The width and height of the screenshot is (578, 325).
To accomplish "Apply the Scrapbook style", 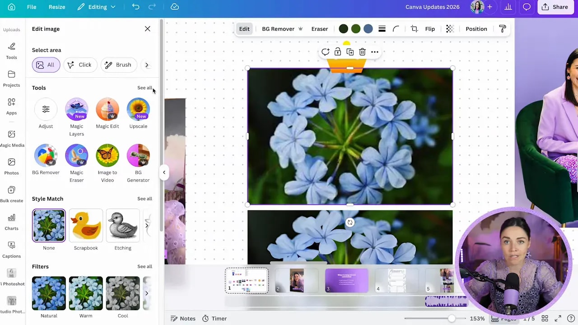I will click(86, 225).
